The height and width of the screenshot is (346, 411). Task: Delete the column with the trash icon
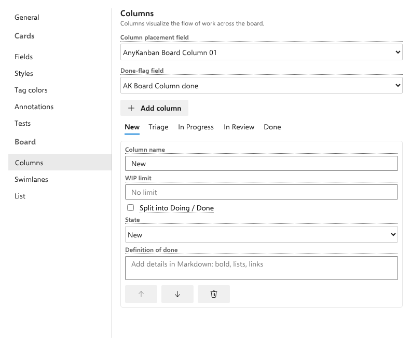214,294
